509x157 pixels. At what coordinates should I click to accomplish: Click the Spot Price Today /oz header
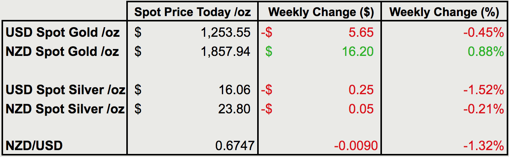coord(193,12)
